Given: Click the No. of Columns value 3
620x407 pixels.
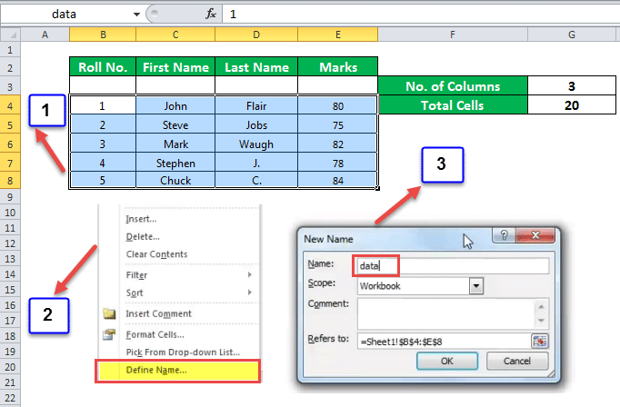Looking at the screenshot, I should point(572,85).
